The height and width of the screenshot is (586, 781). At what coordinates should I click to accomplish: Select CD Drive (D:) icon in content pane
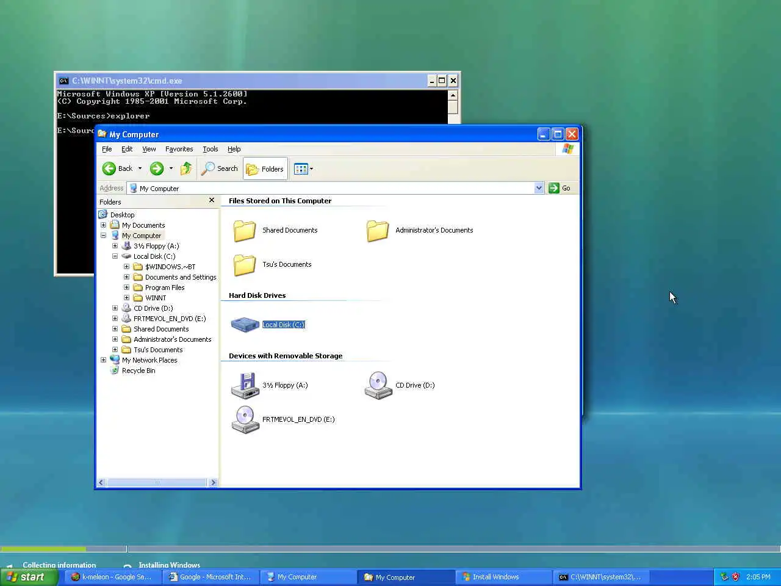378,385
